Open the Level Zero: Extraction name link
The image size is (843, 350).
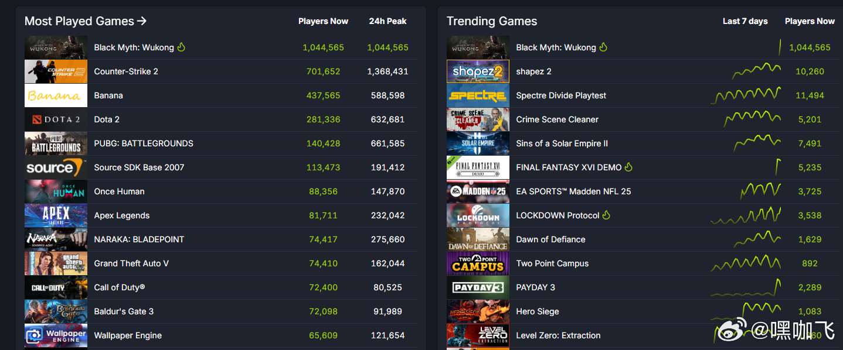[558, 335]
